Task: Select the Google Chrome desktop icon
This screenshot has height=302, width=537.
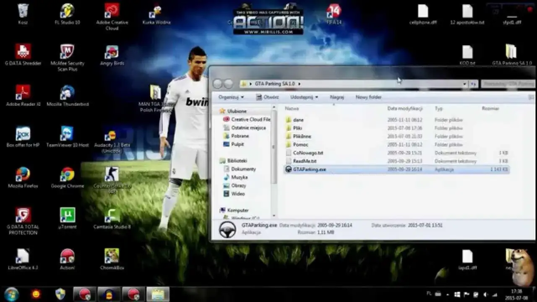Action: [x=67, y=175]
